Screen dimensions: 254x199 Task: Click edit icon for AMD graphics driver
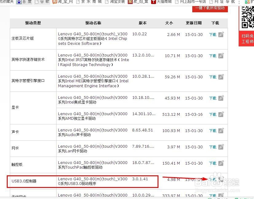pos(221,114)
